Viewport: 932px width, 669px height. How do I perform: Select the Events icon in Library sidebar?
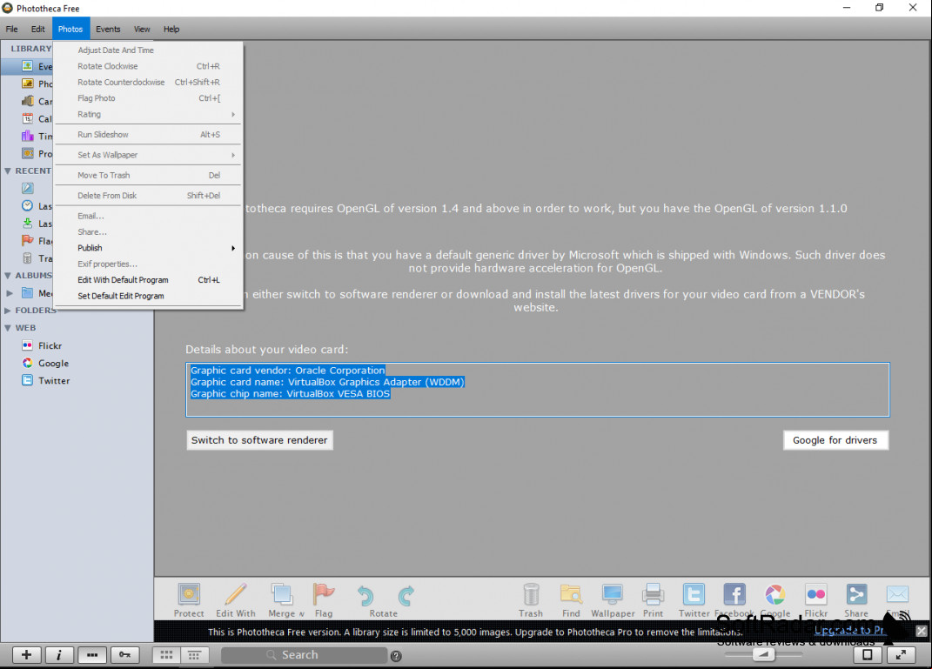coord(27,66)
